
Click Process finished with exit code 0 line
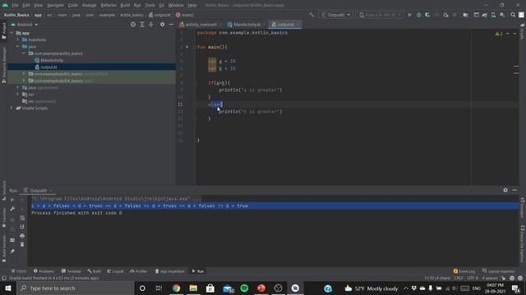(x=76, y=213)
